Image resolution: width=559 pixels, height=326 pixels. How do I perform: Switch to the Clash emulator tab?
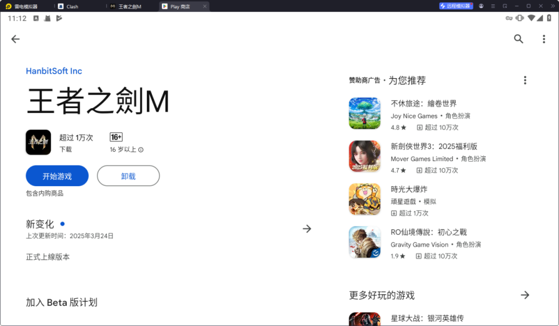[x=68, y=7]
